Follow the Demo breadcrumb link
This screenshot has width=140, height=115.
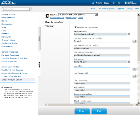[80, 18]
